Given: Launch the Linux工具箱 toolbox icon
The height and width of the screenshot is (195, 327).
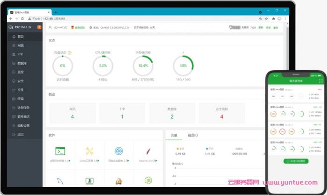Looking at the screenshot, I should point(90,151).
